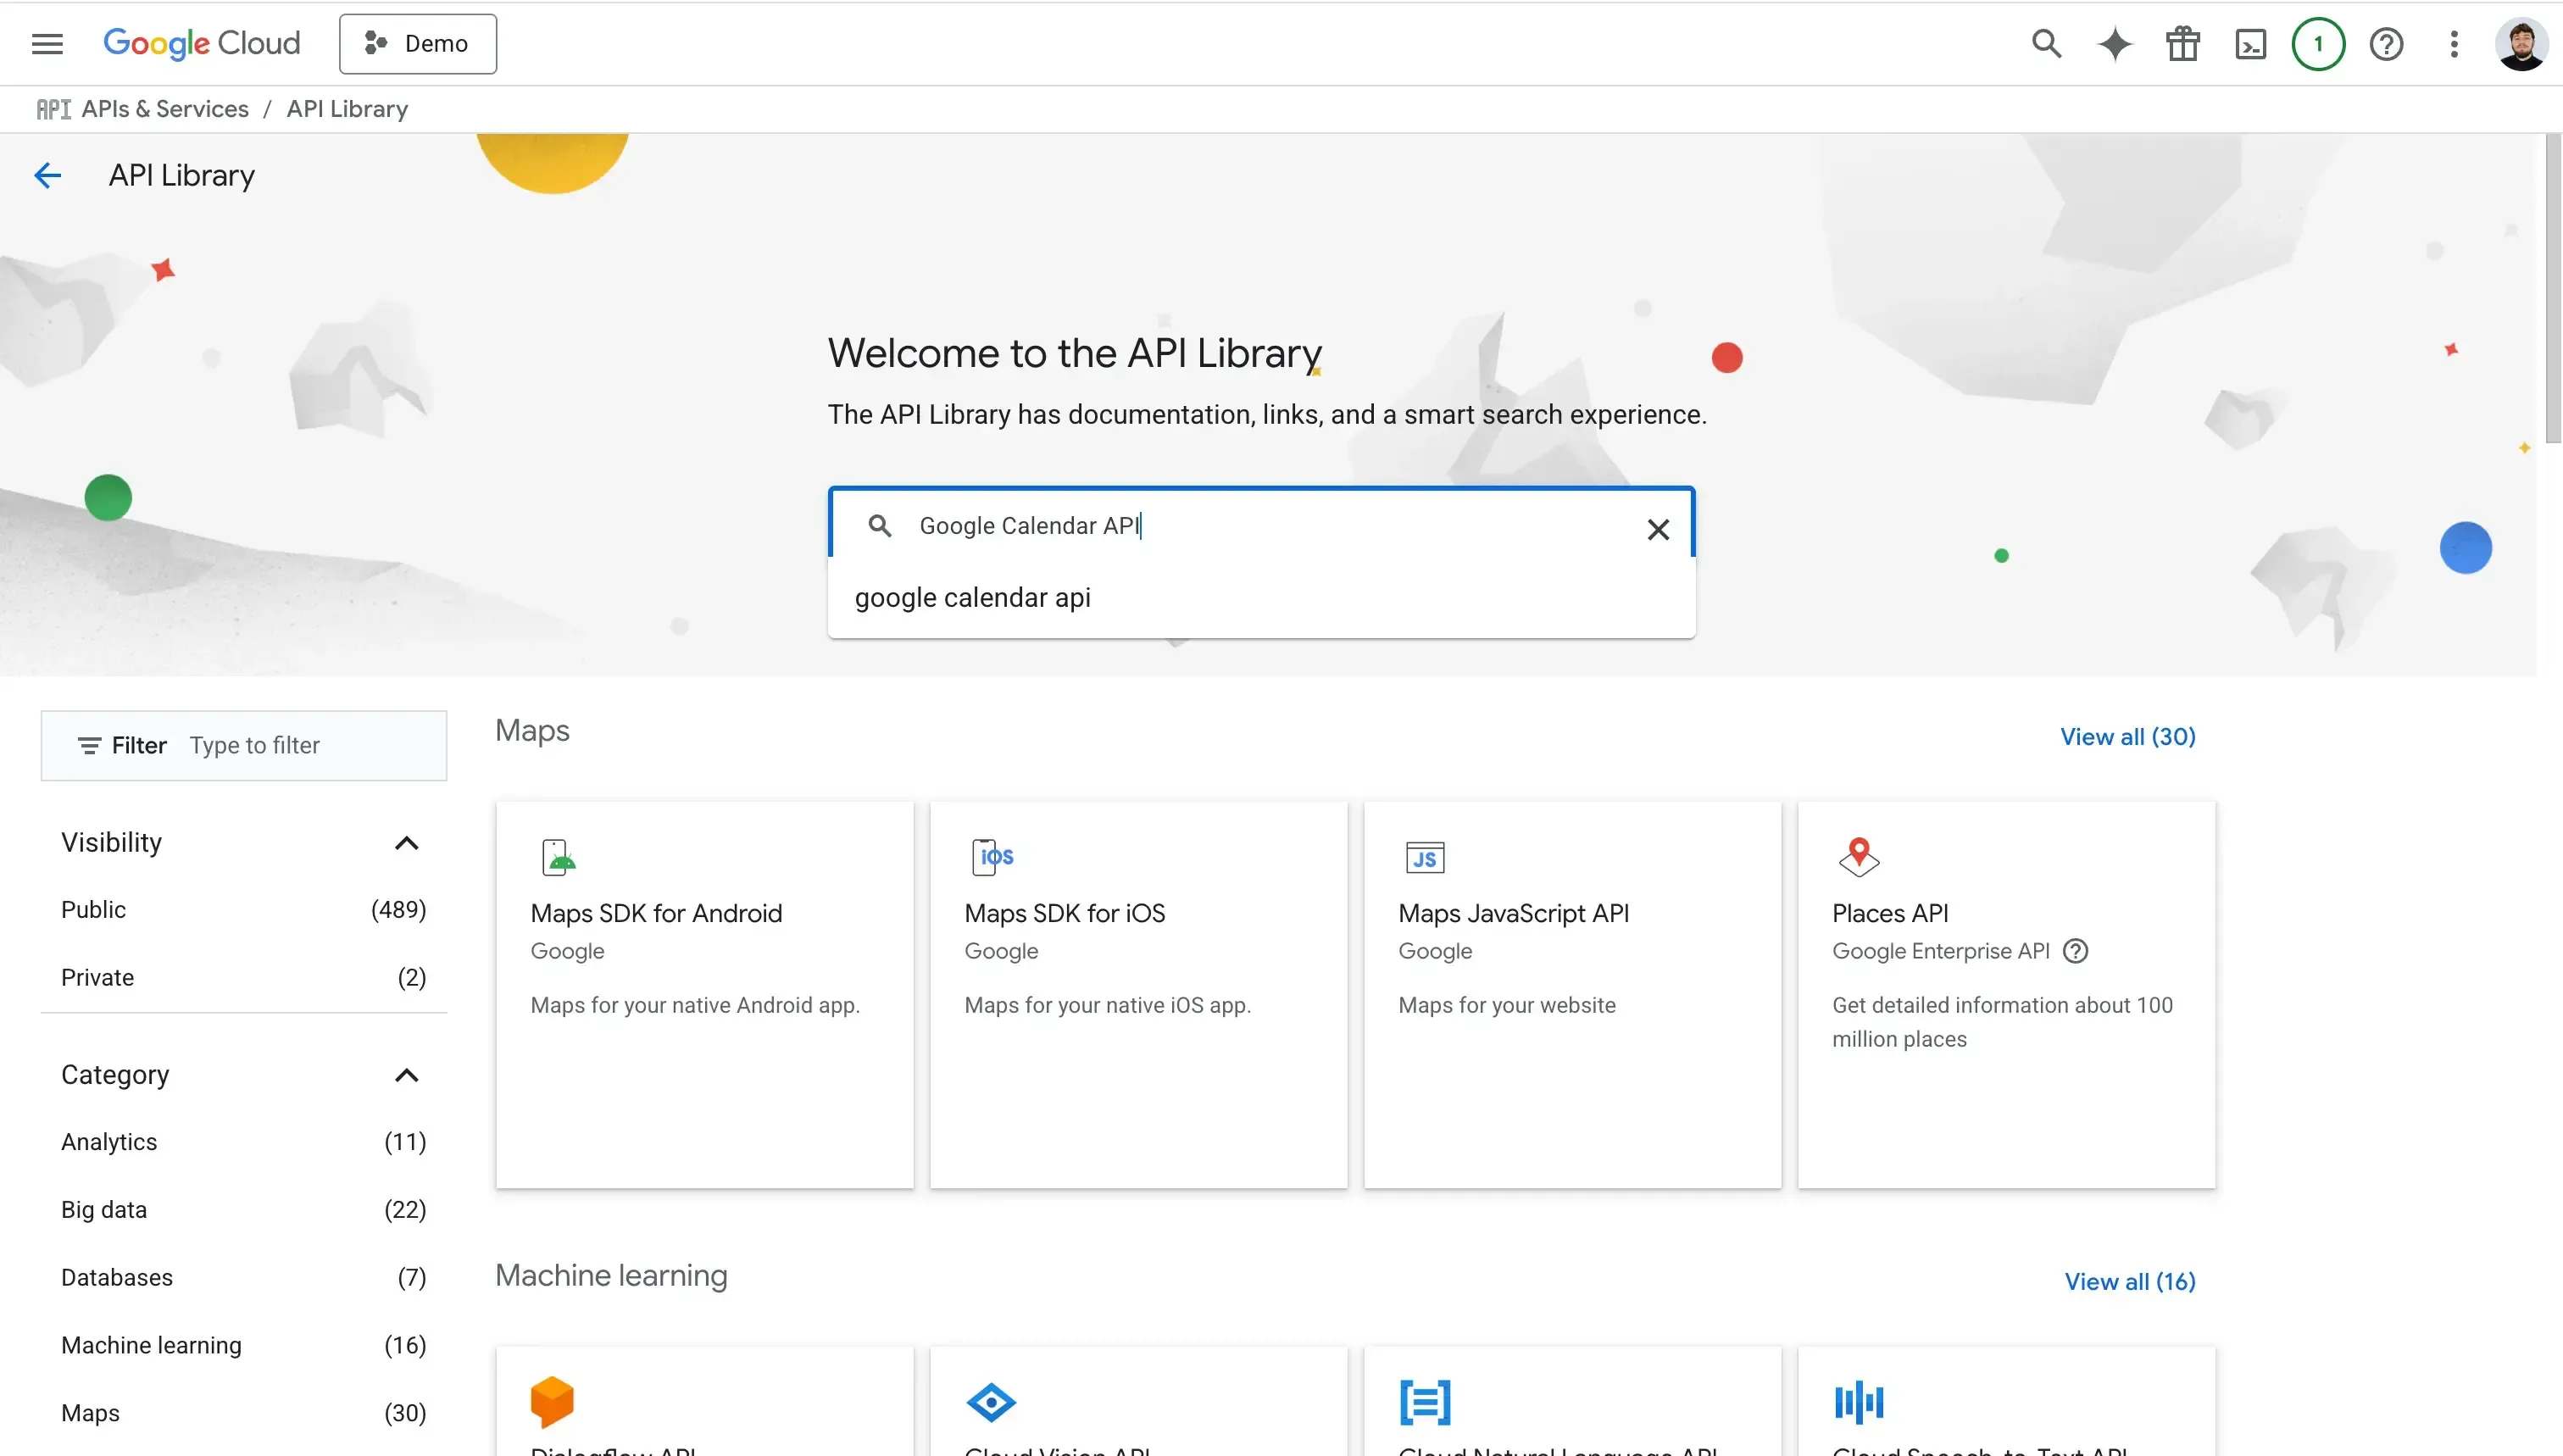
Task: Filter by Private visibility
Action: (243, 977)
